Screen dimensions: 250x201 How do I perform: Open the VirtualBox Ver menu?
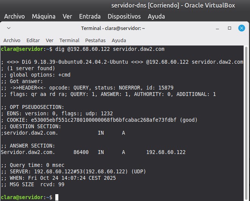67,16
